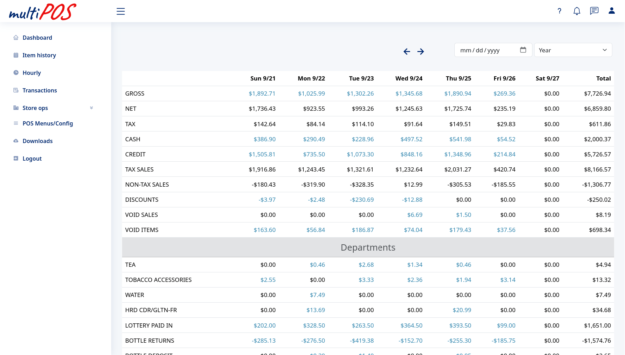This screenshot has height=355, width=625.
Task: Go to next week with right arrow
Action: pos(421,52)
